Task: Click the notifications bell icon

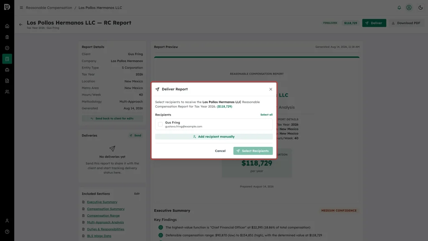Action: 399,8
